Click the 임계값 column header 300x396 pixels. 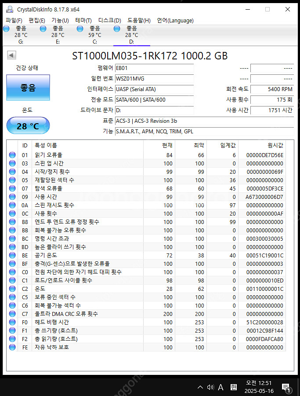point(222,145)
